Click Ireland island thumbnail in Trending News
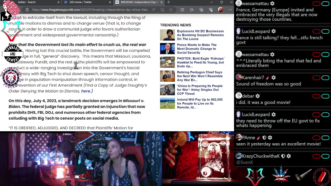Screen dimensions: 331x186 (167, 103)
